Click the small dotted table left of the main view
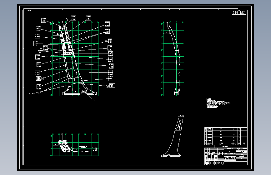This screenshot has height=175, width=271. click(40, 50)
